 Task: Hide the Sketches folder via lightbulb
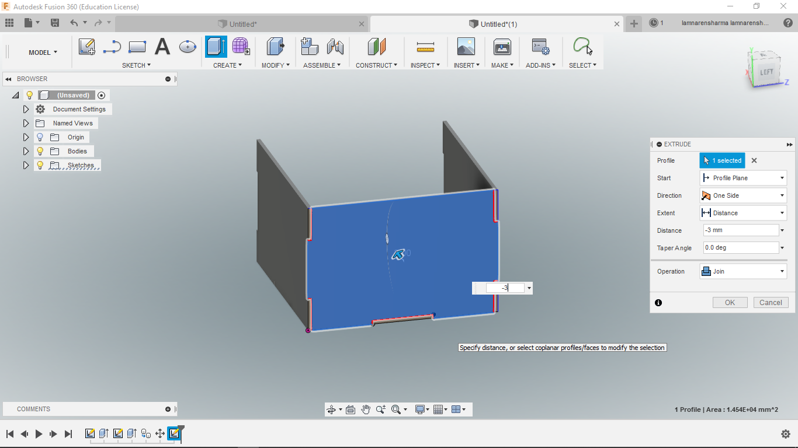[x=40, y=165]
